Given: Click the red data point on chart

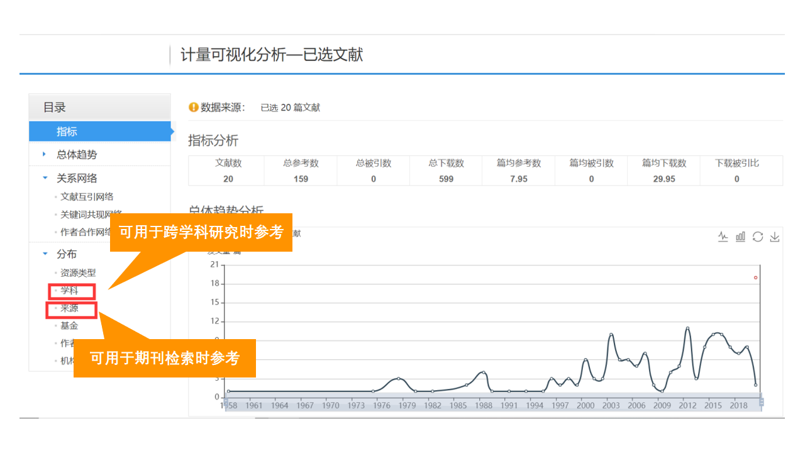Looking at the screenshot, I should pyautogui.click(x=755, y=277).
